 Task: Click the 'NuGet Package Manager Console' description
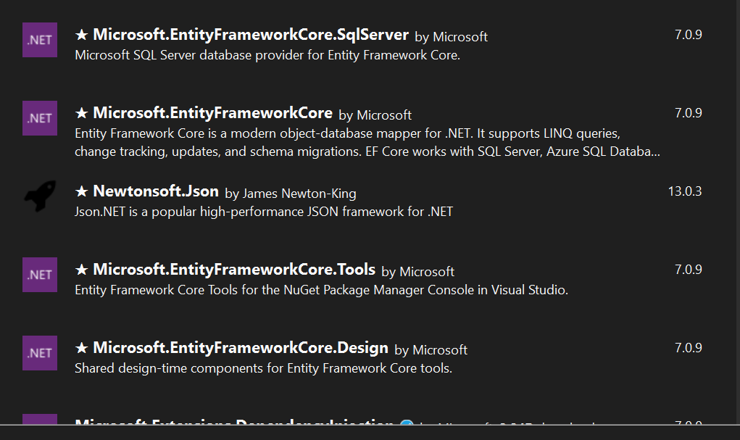click(x=321, y=290)
